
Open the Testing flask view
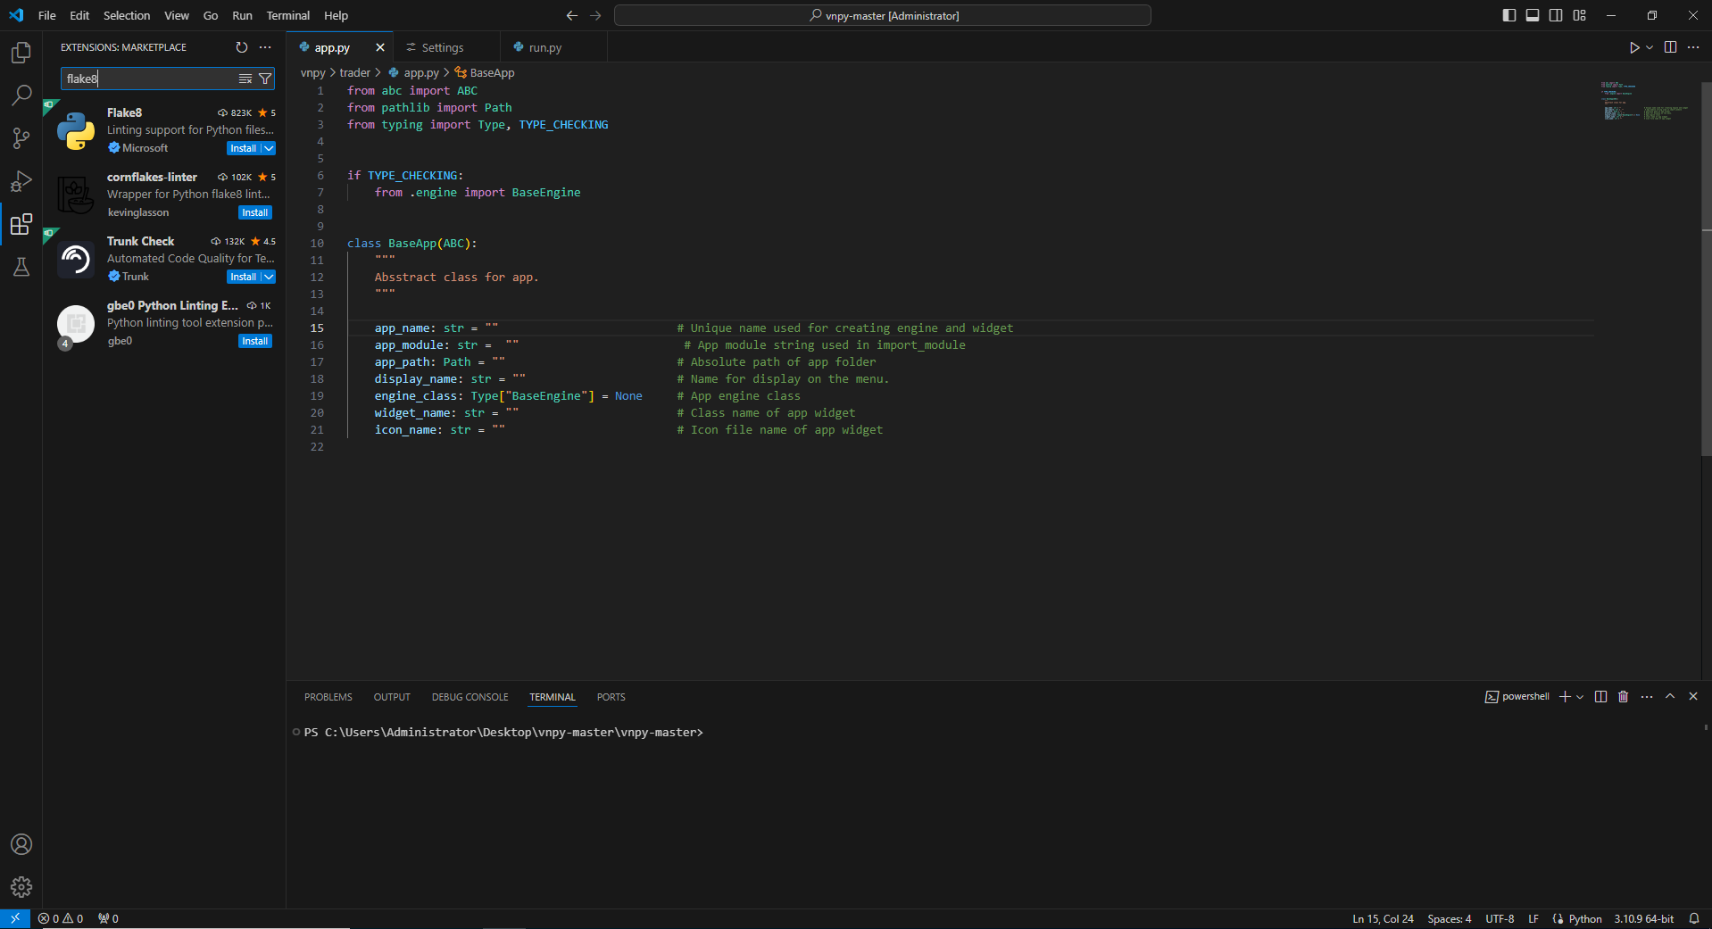(21, 267)
